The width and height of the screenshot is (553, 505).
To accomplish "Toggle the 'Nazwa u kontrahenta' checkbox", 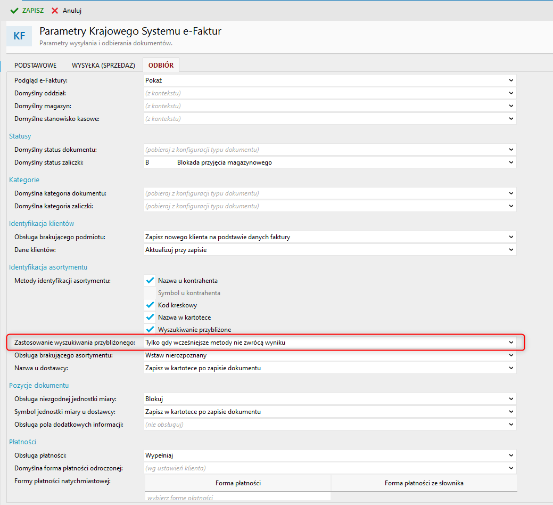I will [x=150, y=280].
